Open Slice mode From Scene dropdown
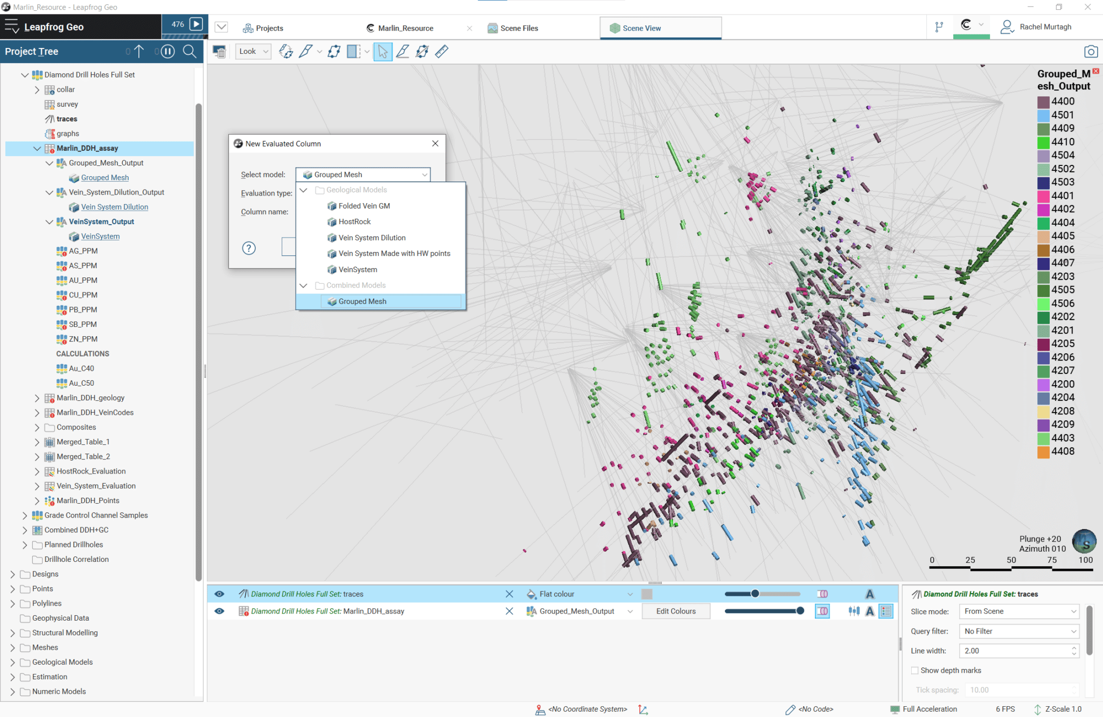 pos(1020,611)
